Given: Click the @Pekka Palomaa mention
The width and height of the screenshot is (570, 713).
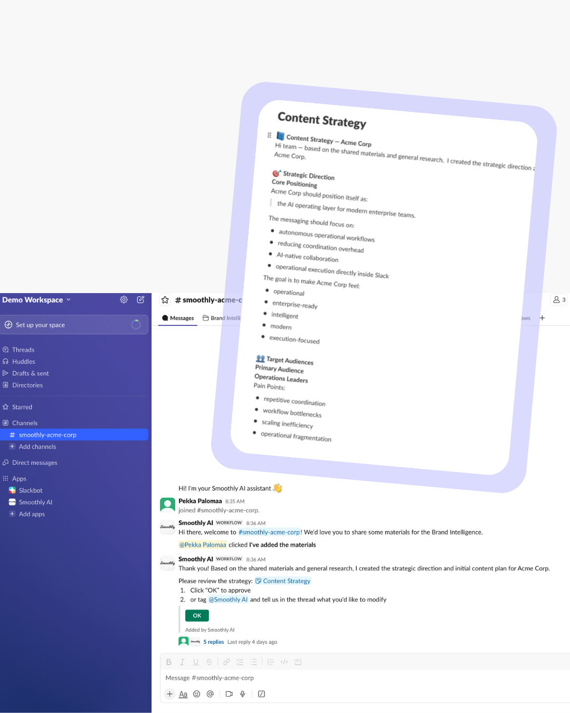Looking at the screenshot, I should (203, 545).
